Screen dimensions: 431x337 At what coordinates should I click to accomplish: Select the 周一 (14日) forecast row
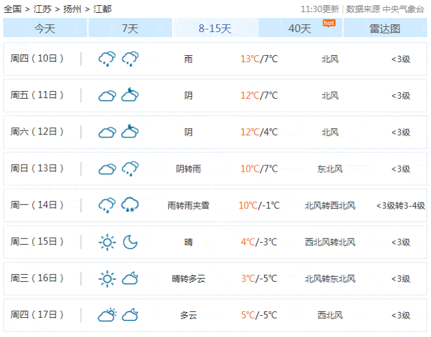click(215, 205)
